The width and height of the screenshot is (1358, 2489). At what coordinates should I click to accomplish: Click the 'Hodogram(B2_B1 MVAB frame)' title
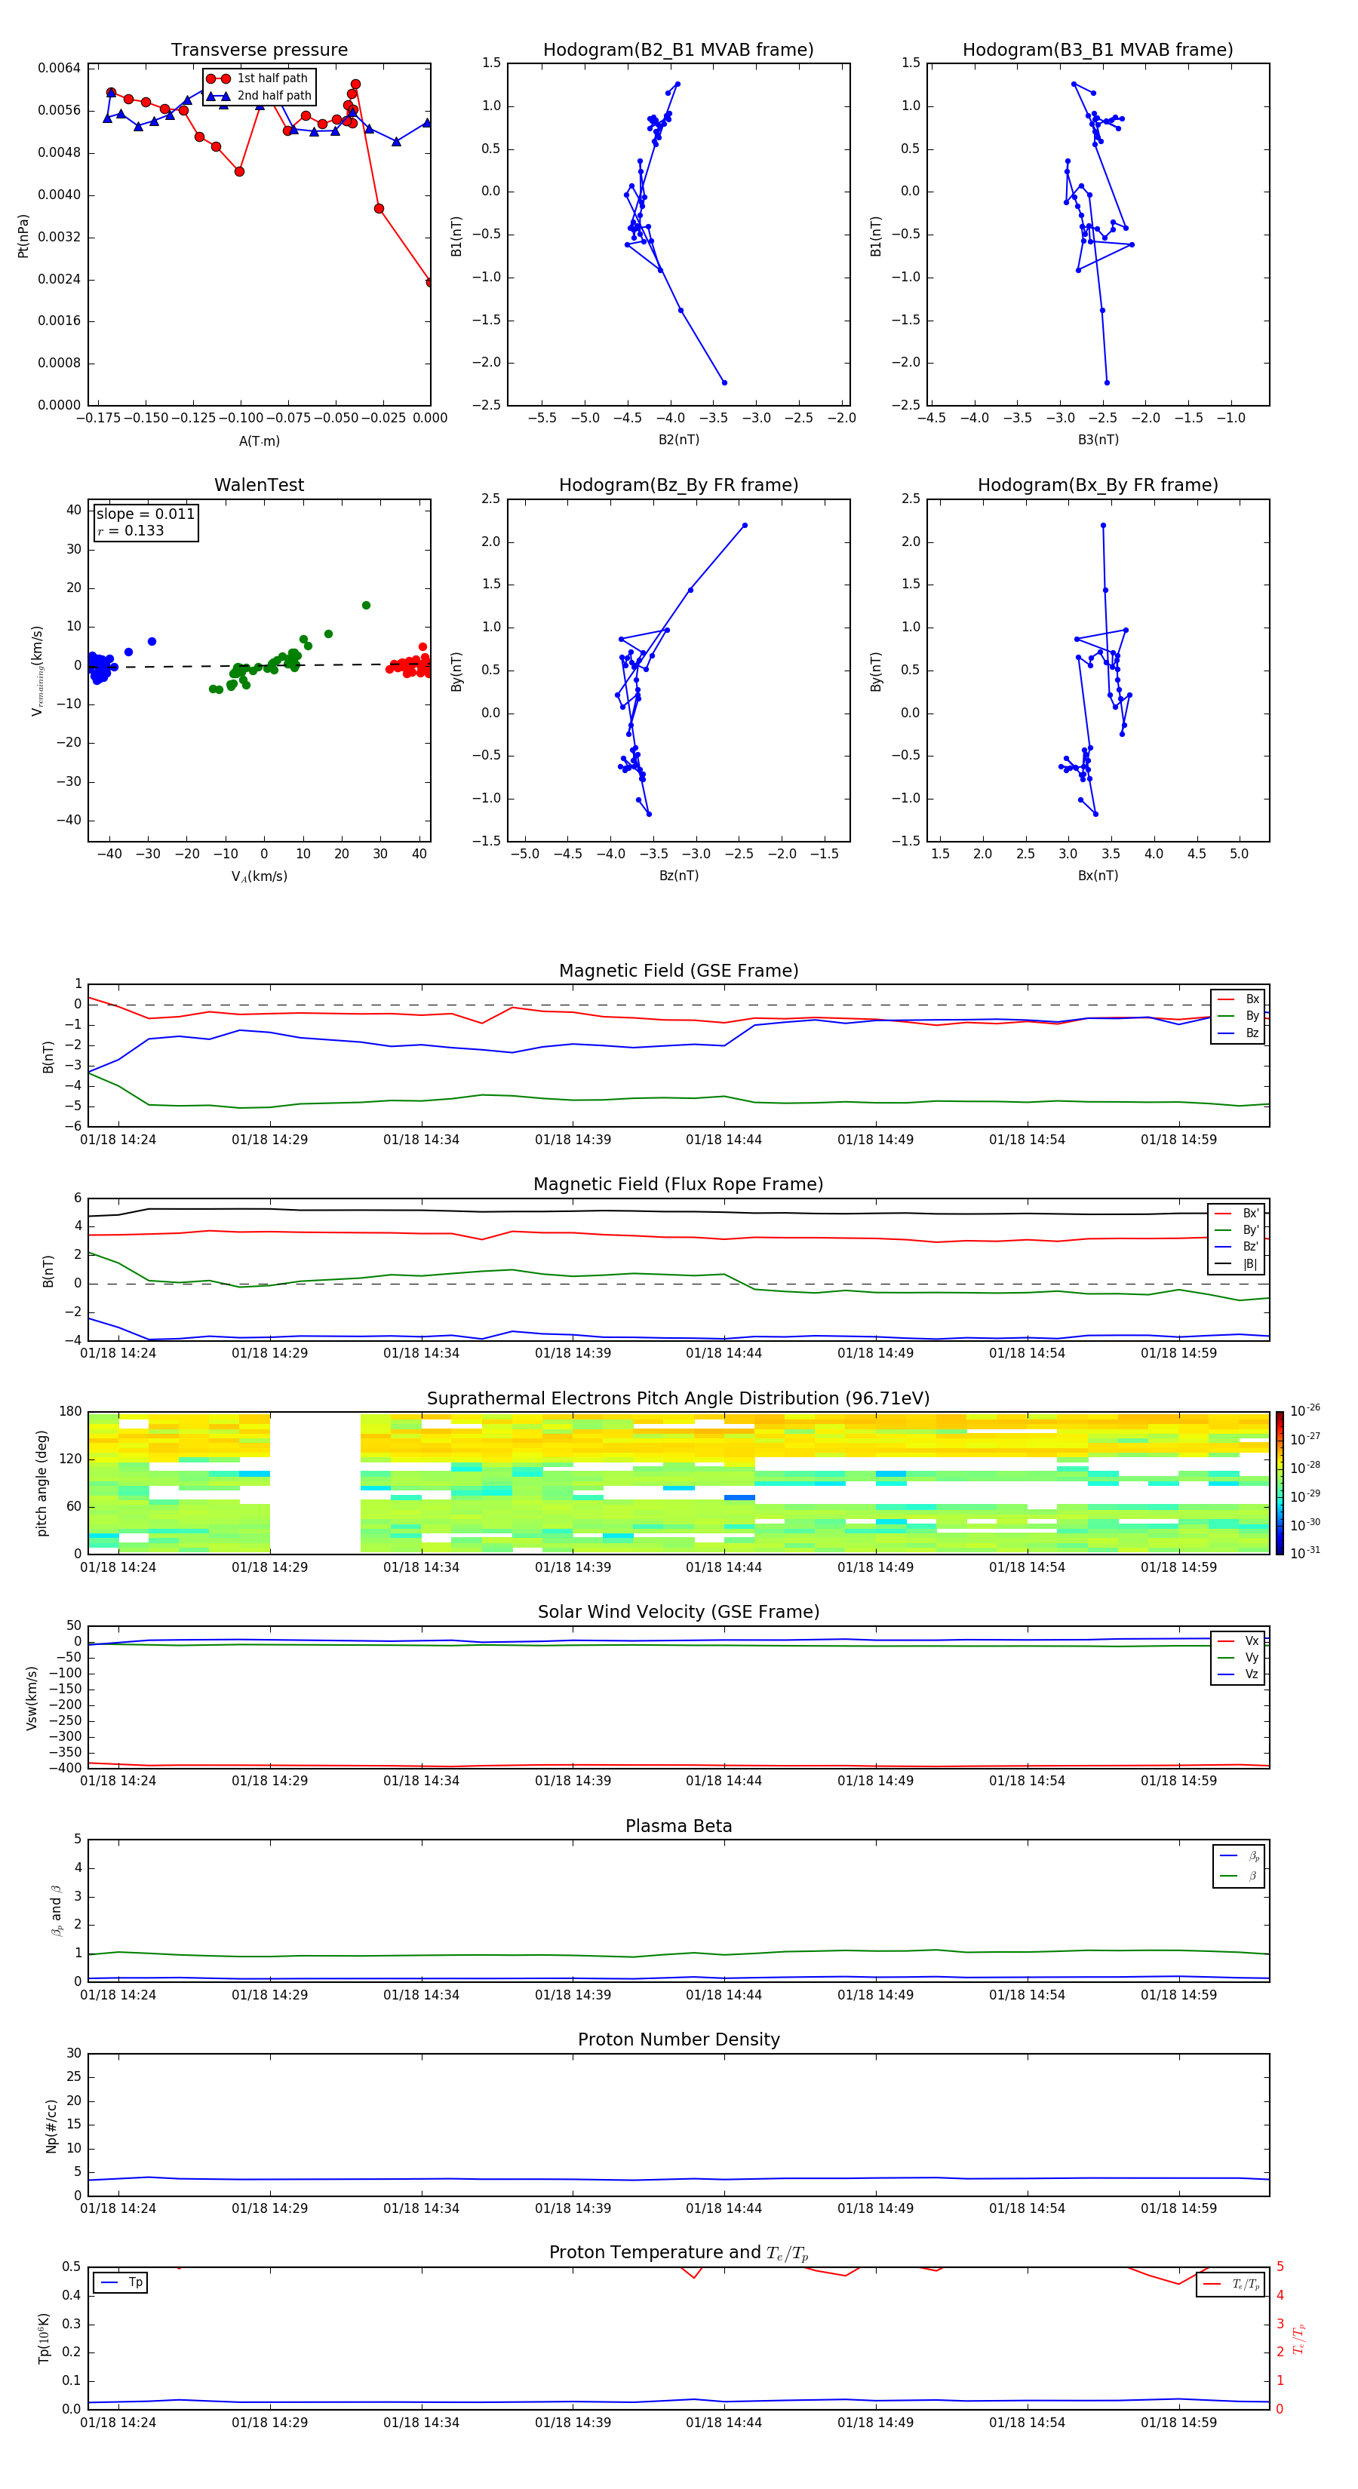(x=678, y=51)
